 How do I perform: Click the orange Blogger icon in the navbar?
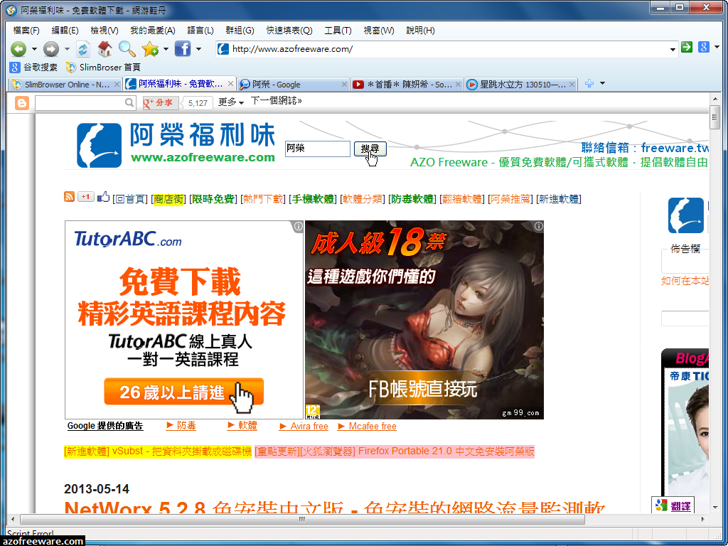pos(22,103)
